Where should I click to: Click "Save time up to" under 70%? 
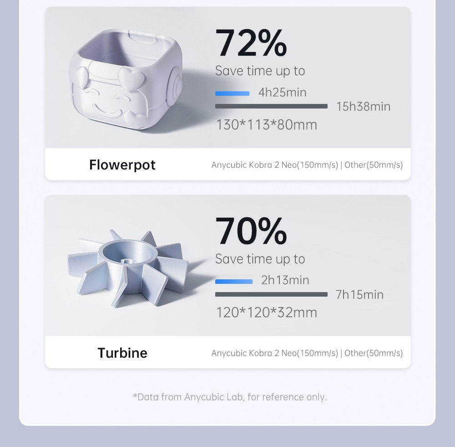260,259
